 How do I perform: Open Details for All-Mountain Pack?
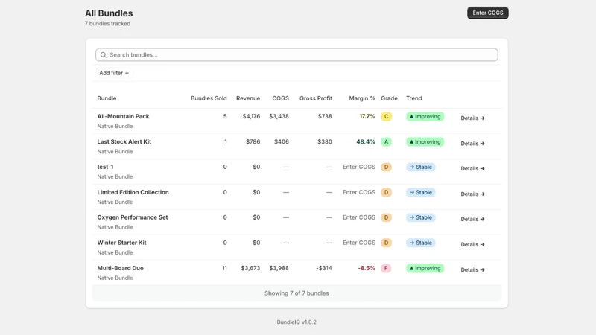click(472, 118)
